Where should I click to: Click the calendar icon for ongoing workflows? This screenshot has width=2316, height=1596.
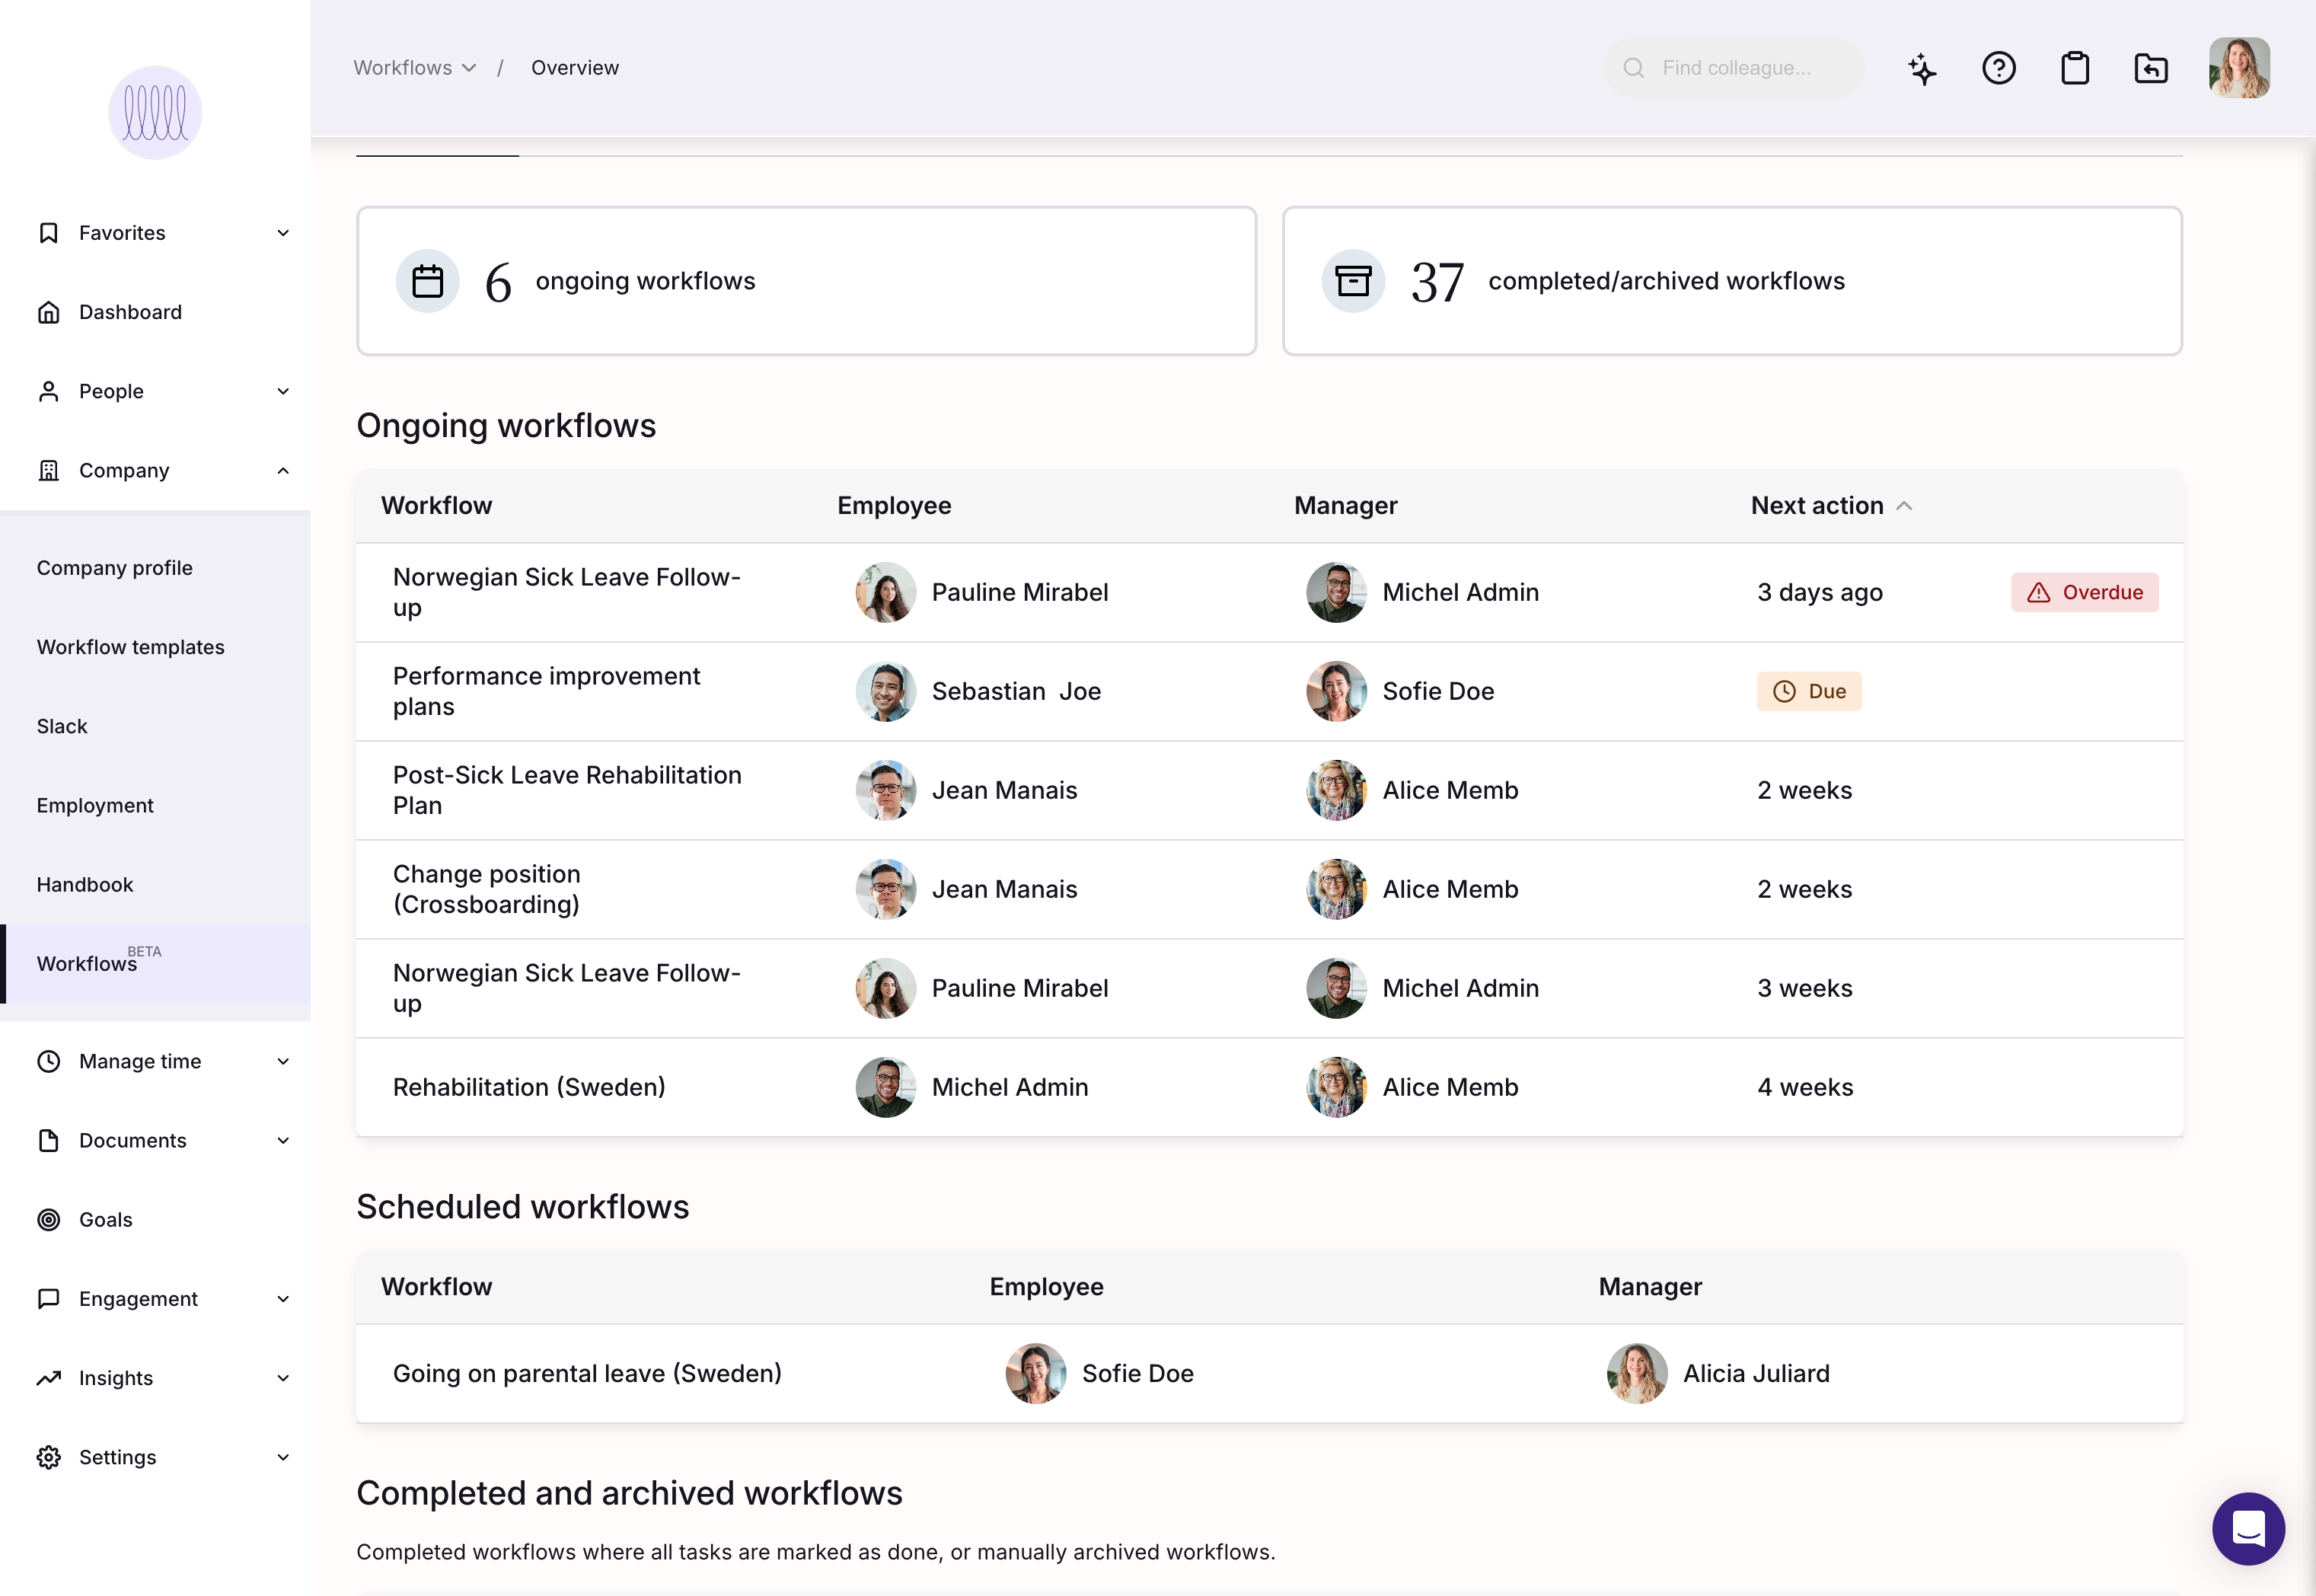pyautogui.click(x=428, y=281)
